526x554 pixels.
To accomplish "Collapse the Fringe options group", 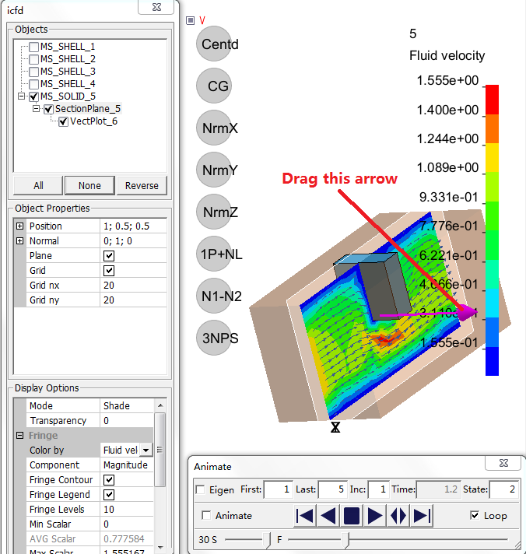I will pos(20,436).
